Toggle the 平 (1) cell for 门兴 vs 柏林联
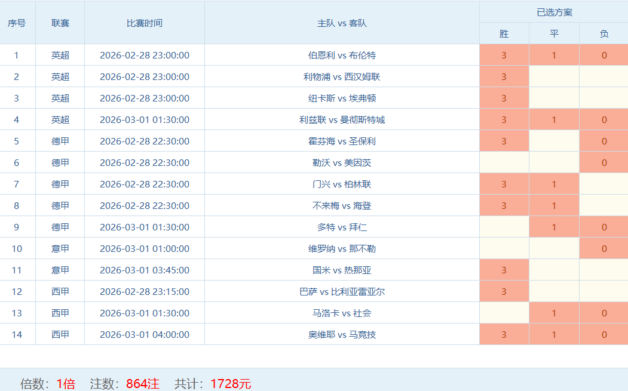 pos(554,184)
